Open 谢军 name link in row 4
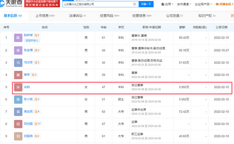 pos(27,75)
